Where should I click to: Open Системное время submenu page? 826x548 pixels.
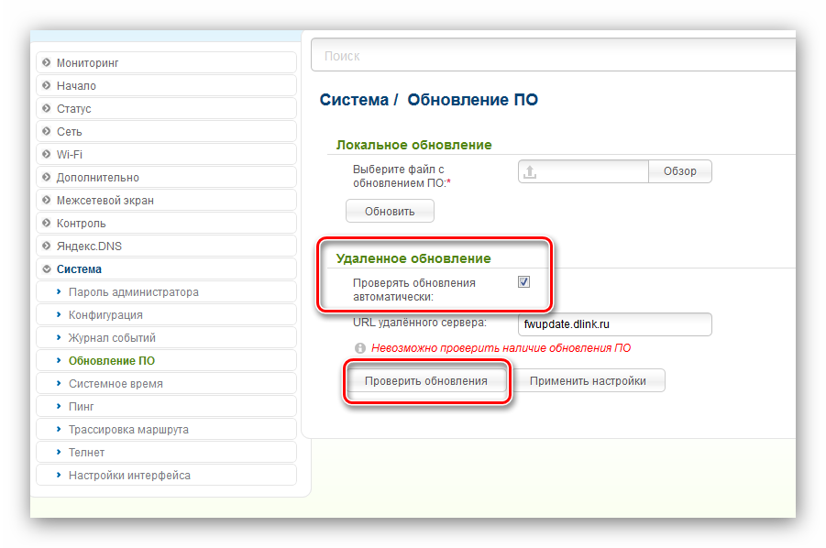click(166, 383)
